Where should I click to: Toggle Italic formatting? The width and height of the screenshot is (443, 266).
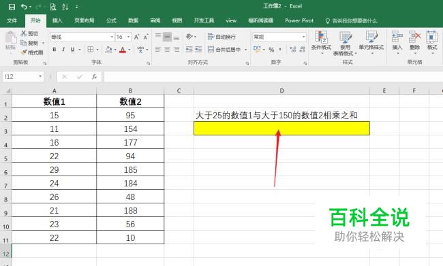[x=63, y=50]
